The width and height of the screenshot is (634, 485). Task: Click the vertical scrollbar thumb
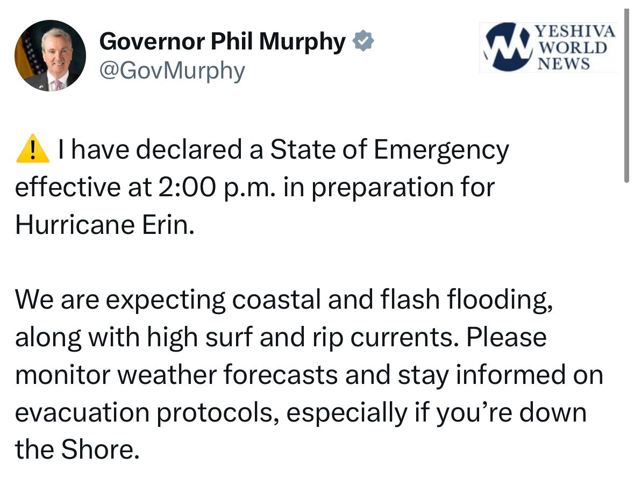click(x=626, y=97)
